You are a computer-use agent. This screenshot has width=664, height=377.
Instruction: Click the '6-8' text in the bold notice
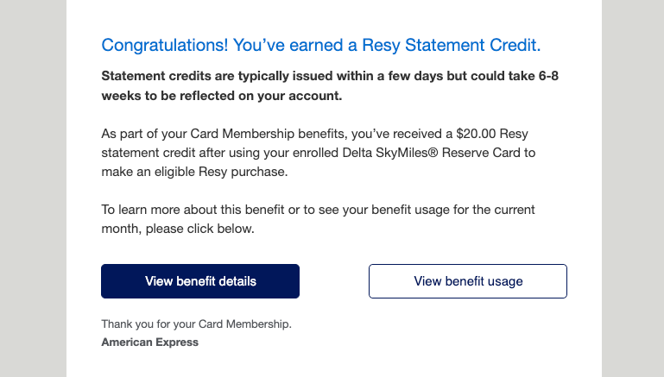point(548,76)
